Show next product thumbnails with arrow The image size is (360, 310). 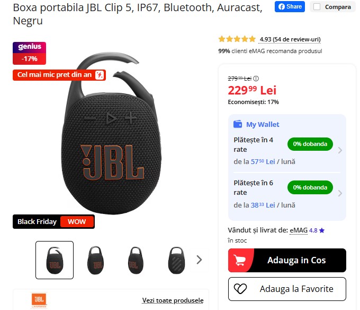pyautogui.click(x=199, y=260)
